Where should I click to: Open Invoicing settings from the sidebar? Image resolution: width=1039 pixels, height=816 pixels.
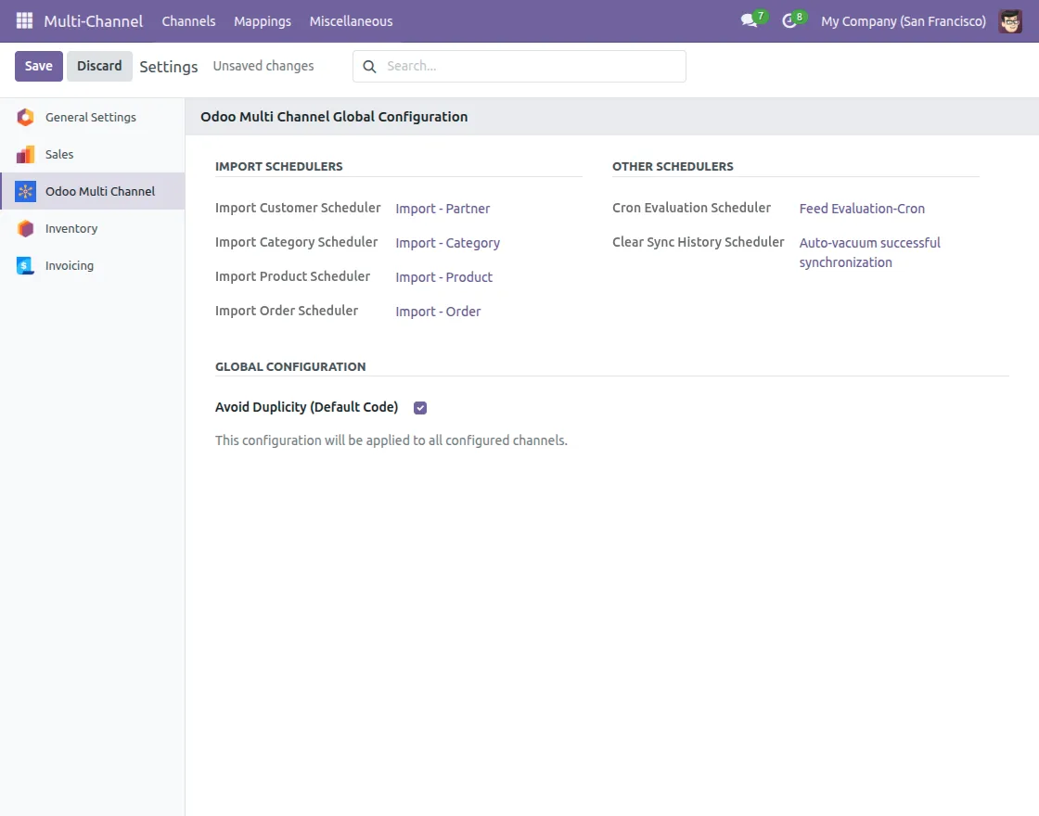(69, 265)
